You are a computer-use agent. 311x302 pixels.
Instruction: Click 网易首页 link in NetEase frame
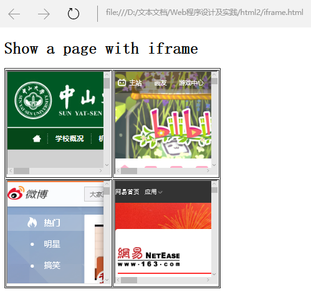tap(127, 192)
